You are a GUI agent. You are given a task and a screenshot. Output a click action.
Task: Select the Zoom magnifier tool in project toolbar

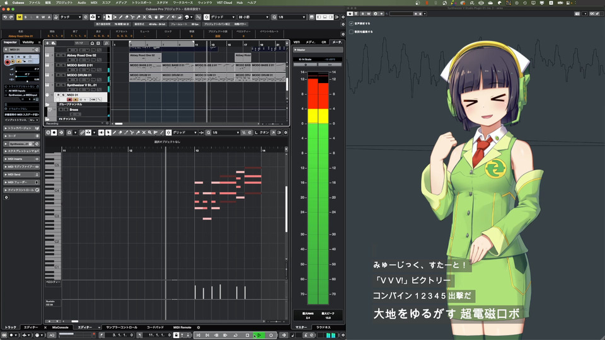[x=150, y=17]
